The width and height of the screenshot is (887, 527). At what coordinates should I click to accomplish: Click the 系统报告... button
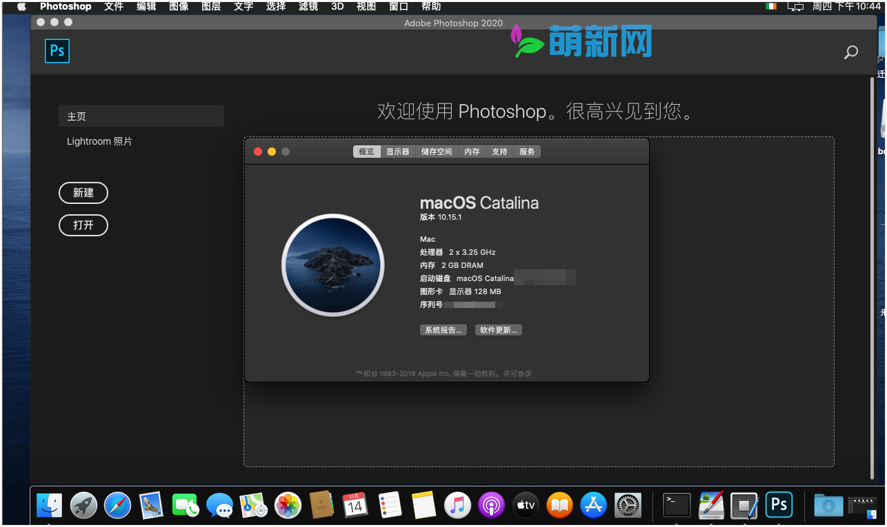coord(444,330)
